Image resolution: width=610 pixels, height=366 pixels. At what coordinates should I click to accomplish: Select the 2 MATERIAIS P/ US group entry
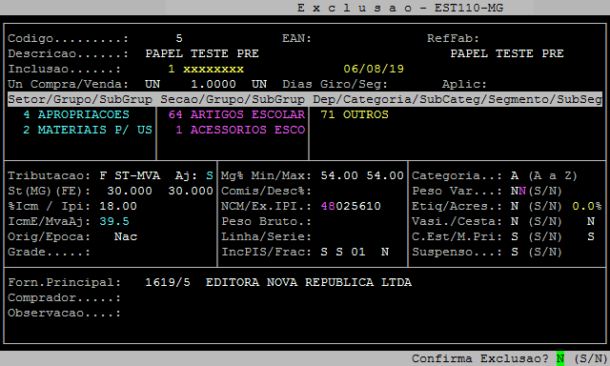click(x=88, y=130)
